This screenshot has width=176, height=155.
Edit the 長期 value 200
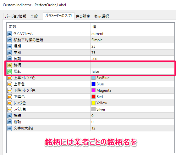(x=94, y=59)
